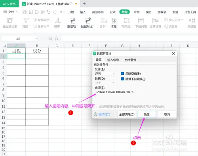Switch to the 开始 ribbon tab
The width and height of the screenshot is (198, 156).
coord(71,12)
